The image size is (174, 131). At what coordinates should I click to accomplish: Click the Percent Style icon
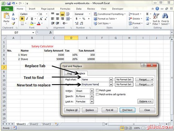(x=84, y=19)
